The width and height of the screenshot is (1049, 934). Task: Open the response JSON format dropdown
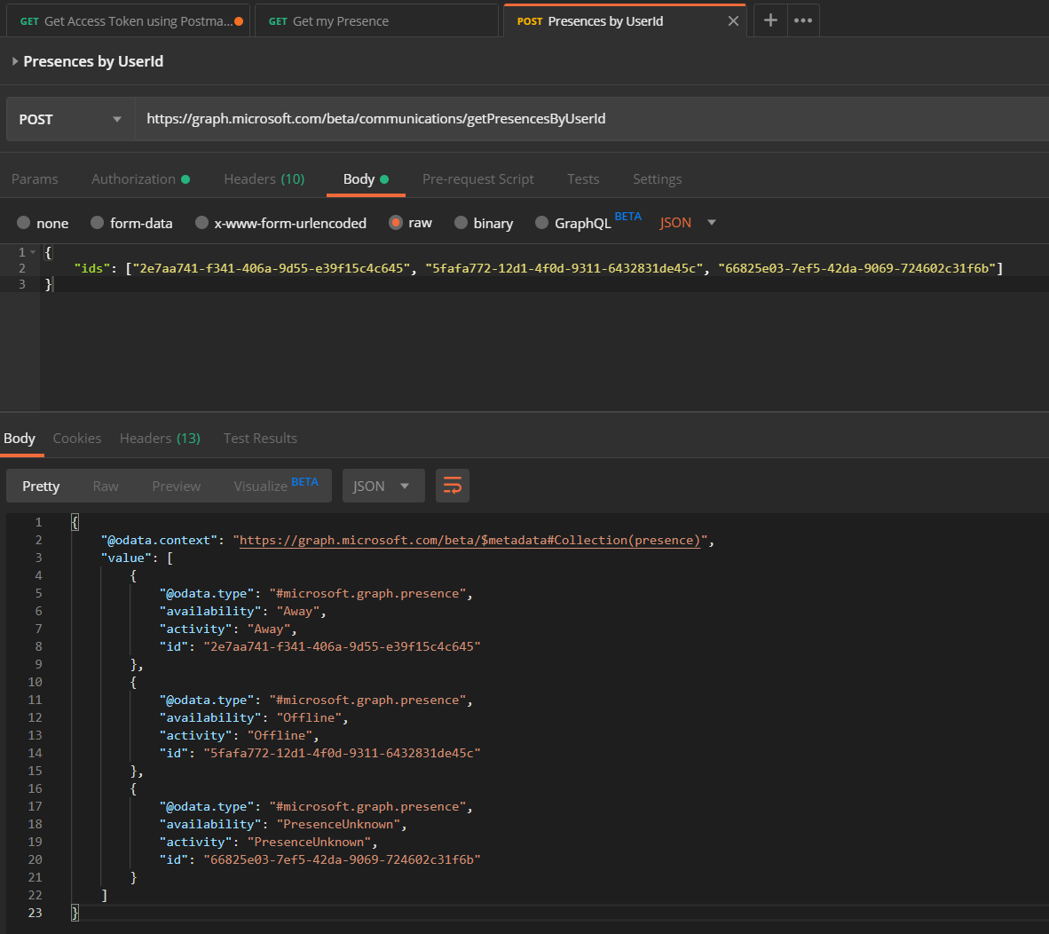coord(383,486)
